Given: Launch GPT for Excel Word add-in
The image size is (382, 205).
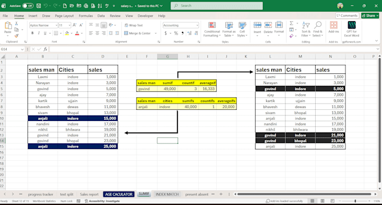Looking at the screenshot, I should coord(352,29).
